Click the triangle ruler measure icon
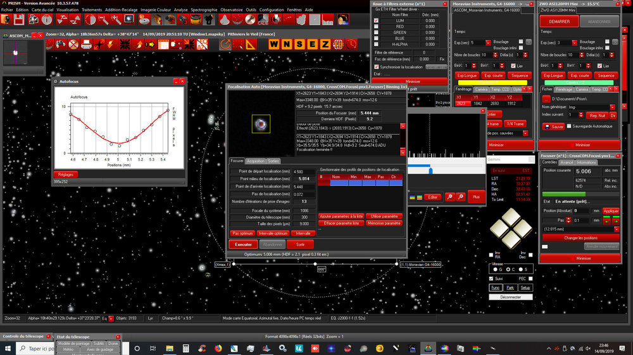Viewport: 633px width, 355px height. pyautogui.click(x=251, y=44)
